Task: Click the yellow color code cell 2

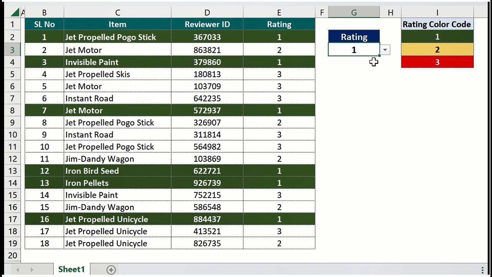Action: tap(437, 50)
